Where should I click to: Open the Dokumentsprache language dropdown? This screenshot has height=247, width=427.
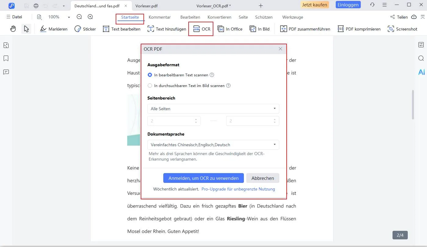click(213, 145)
